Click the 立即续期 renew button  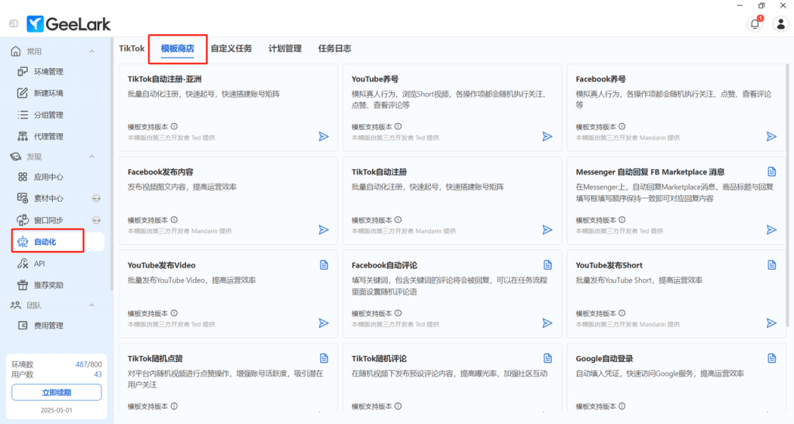click(x=56, y=392)
